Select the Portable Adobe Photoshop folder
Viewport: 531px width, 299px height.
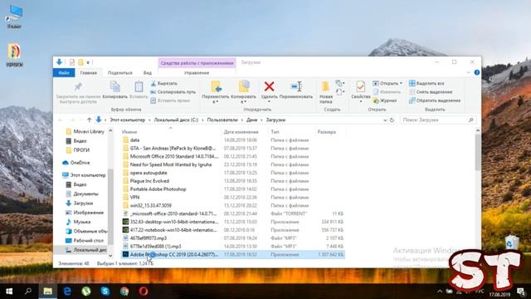pos(232,189)
